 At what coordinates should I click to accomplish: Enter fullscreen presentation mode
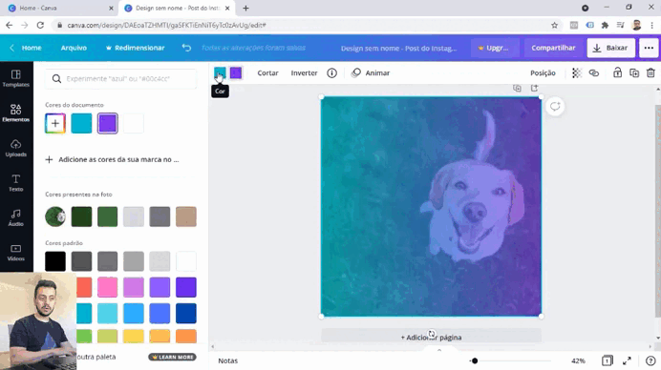tap(627, 360)
